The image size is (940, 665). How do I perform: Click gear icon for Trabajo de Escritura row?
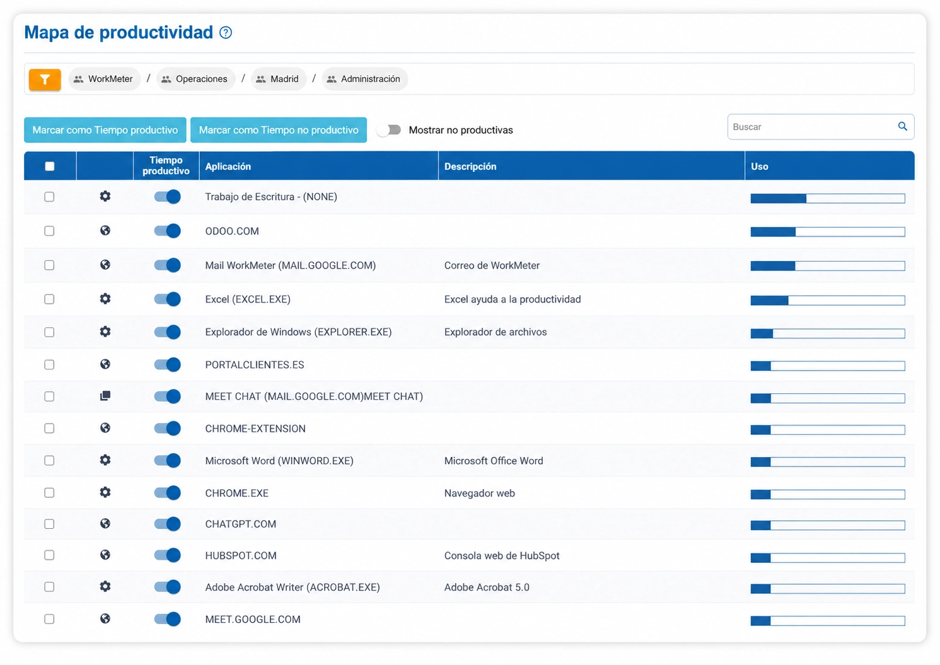coord(105,197)
